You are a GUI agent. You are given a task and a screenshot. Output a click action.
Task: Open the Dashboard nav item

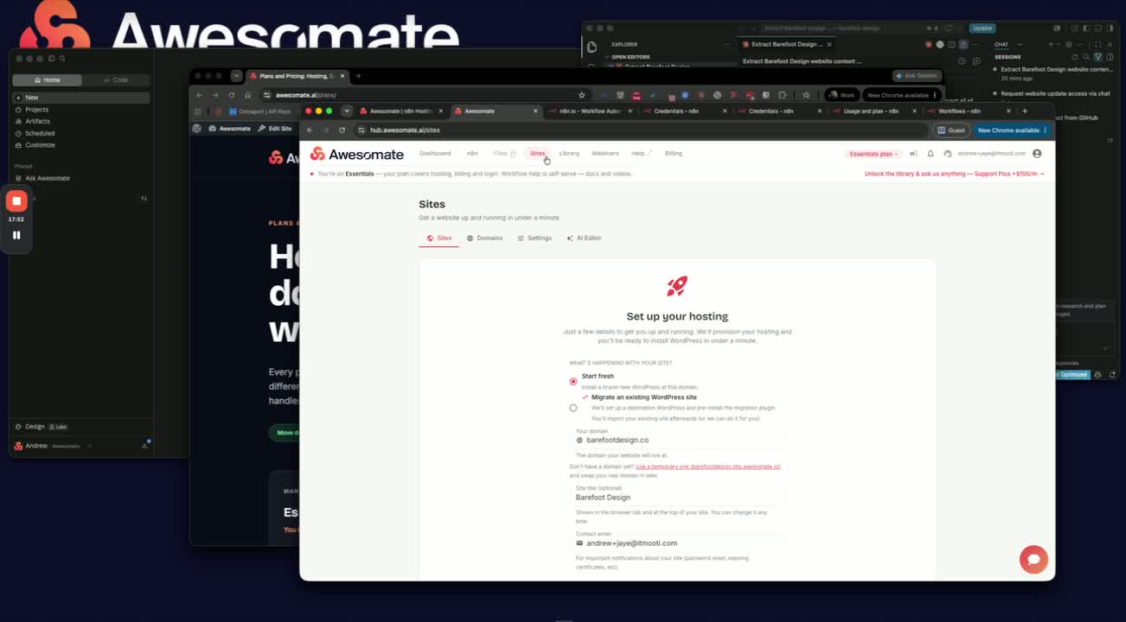coord(435,154)
